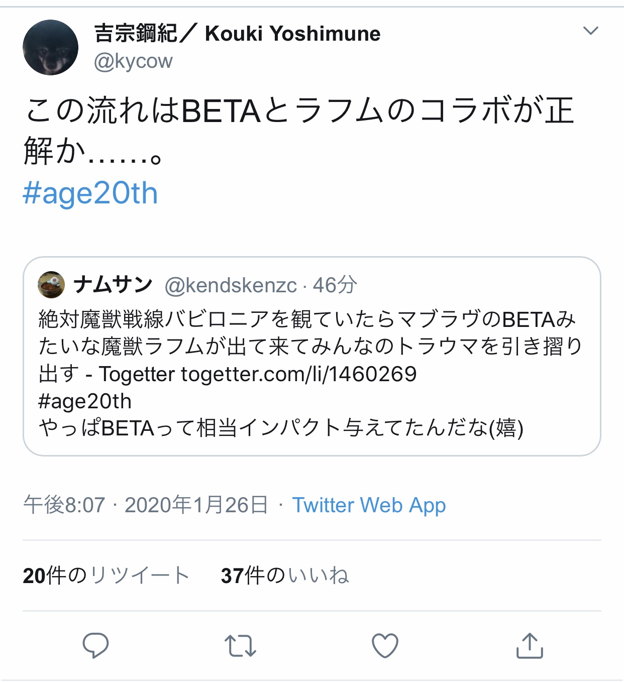This screenshot has height=682, width=624.
Task: Open the Twitter Web App source link
Action: (369, 505)
